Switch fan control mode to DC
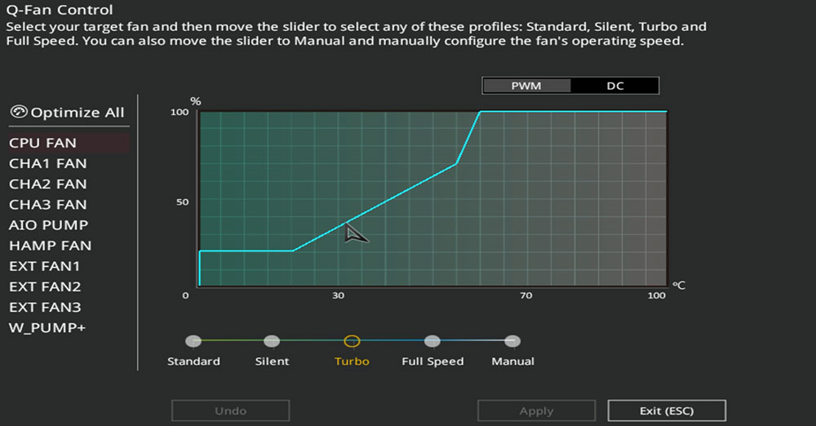The width and height of the screenshot is (816, 426). 614,86
